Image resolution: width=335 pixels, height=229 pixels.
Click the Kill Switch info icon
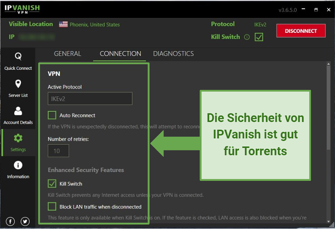[247, 37]
